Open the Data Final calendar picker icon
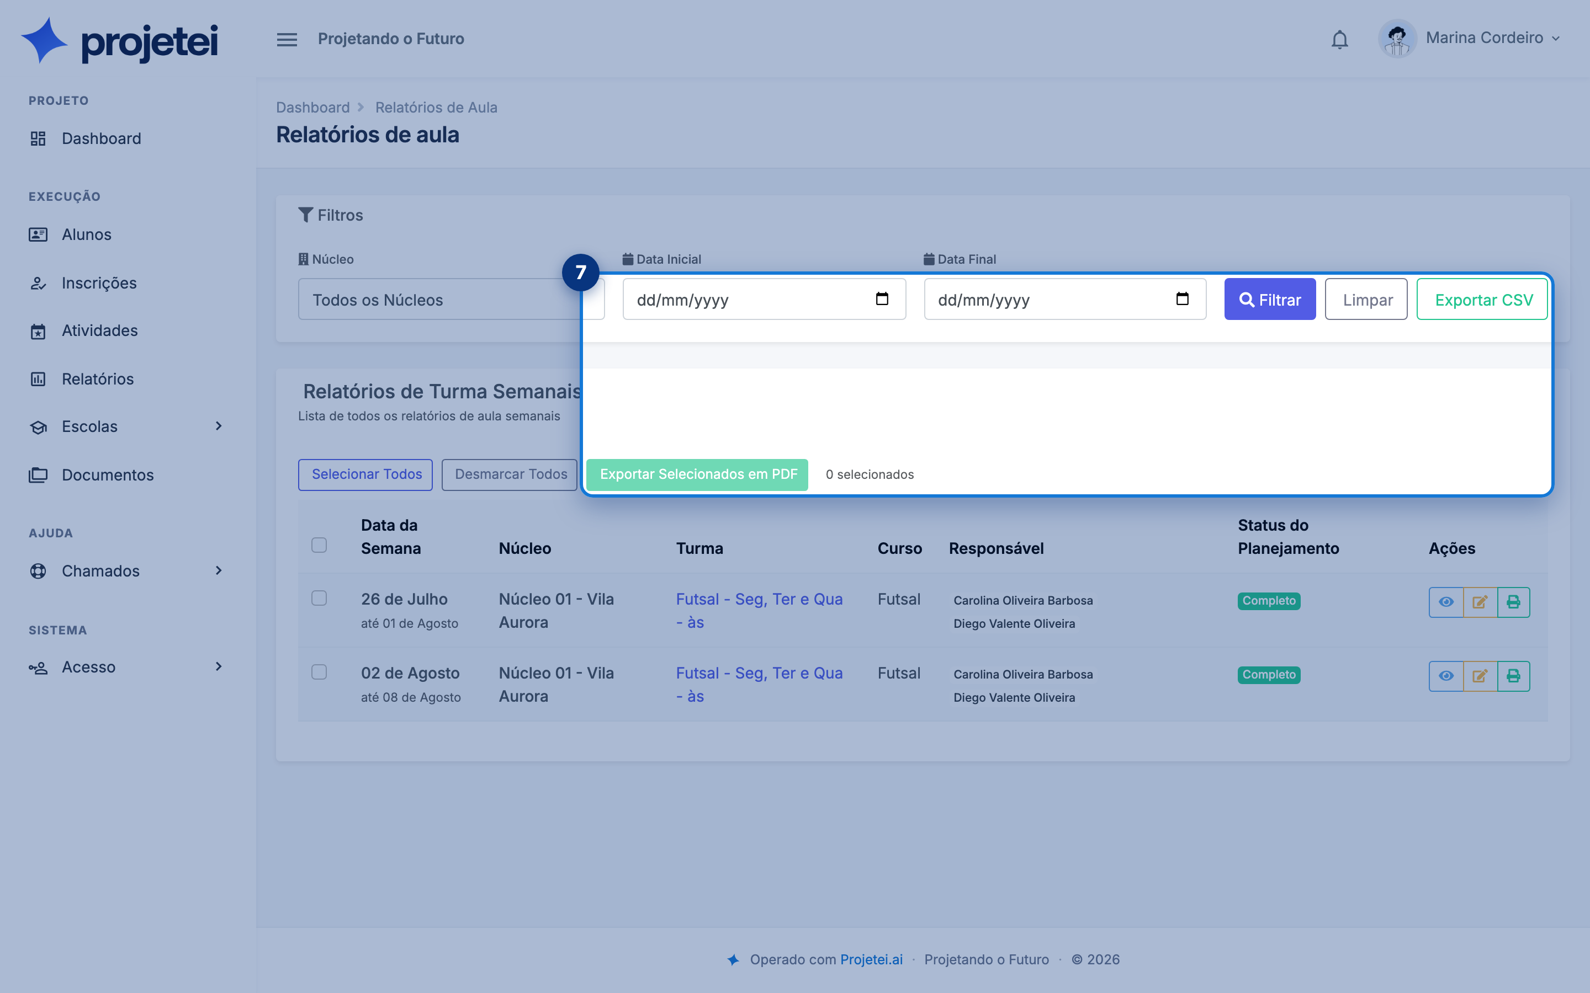The height and width of the screenshot is (993, 1590). [1182, 299]
